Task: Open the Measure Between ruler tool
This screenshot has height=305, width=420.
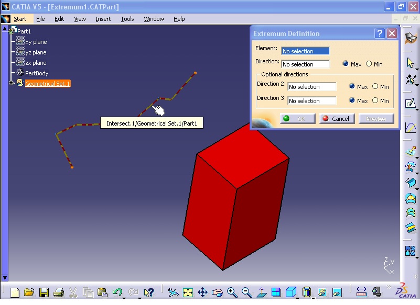Action: (361, 292)
